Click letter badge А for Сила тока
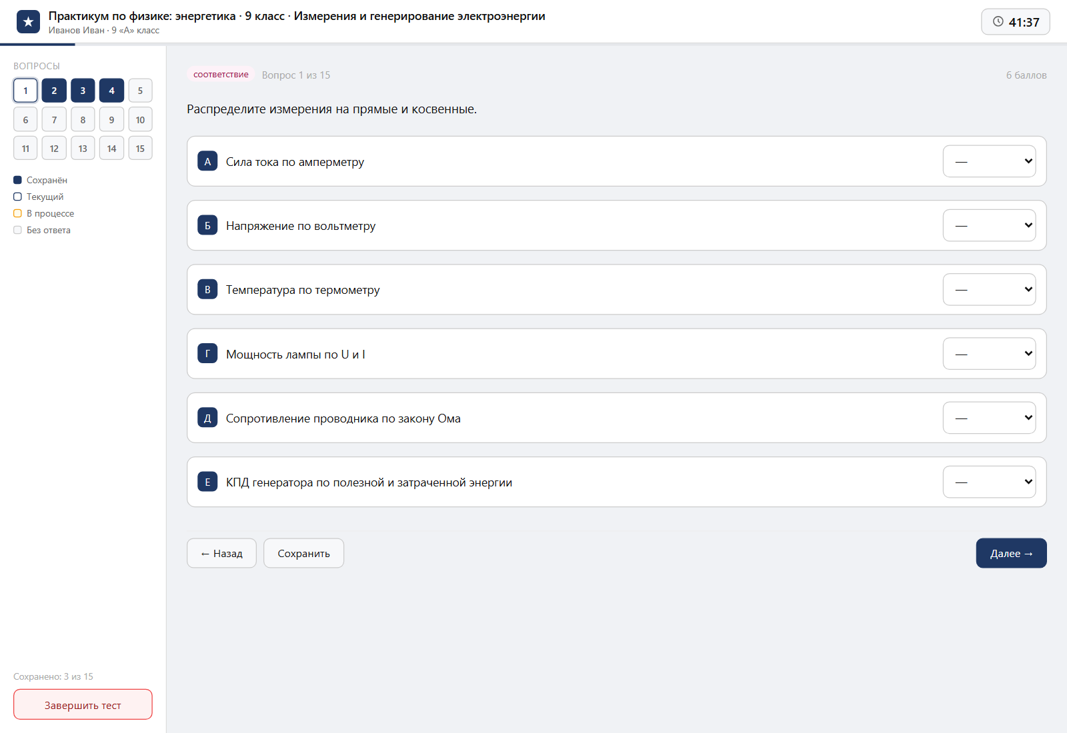 coord(207,161)
